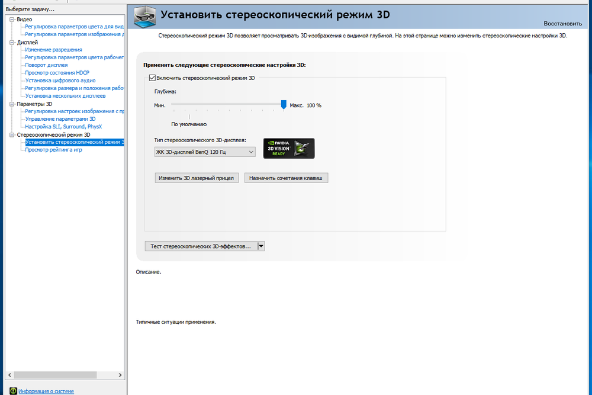Click Назначить сочетания клавиш button

286,178
